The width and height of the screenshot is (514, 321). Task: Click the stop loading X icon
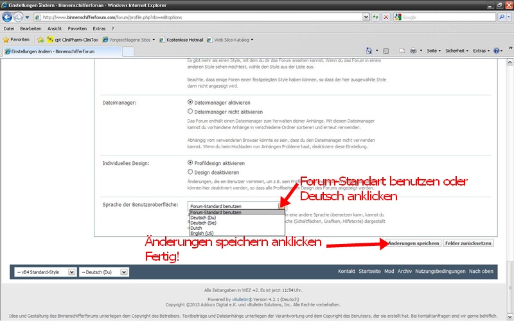[385, 17]
